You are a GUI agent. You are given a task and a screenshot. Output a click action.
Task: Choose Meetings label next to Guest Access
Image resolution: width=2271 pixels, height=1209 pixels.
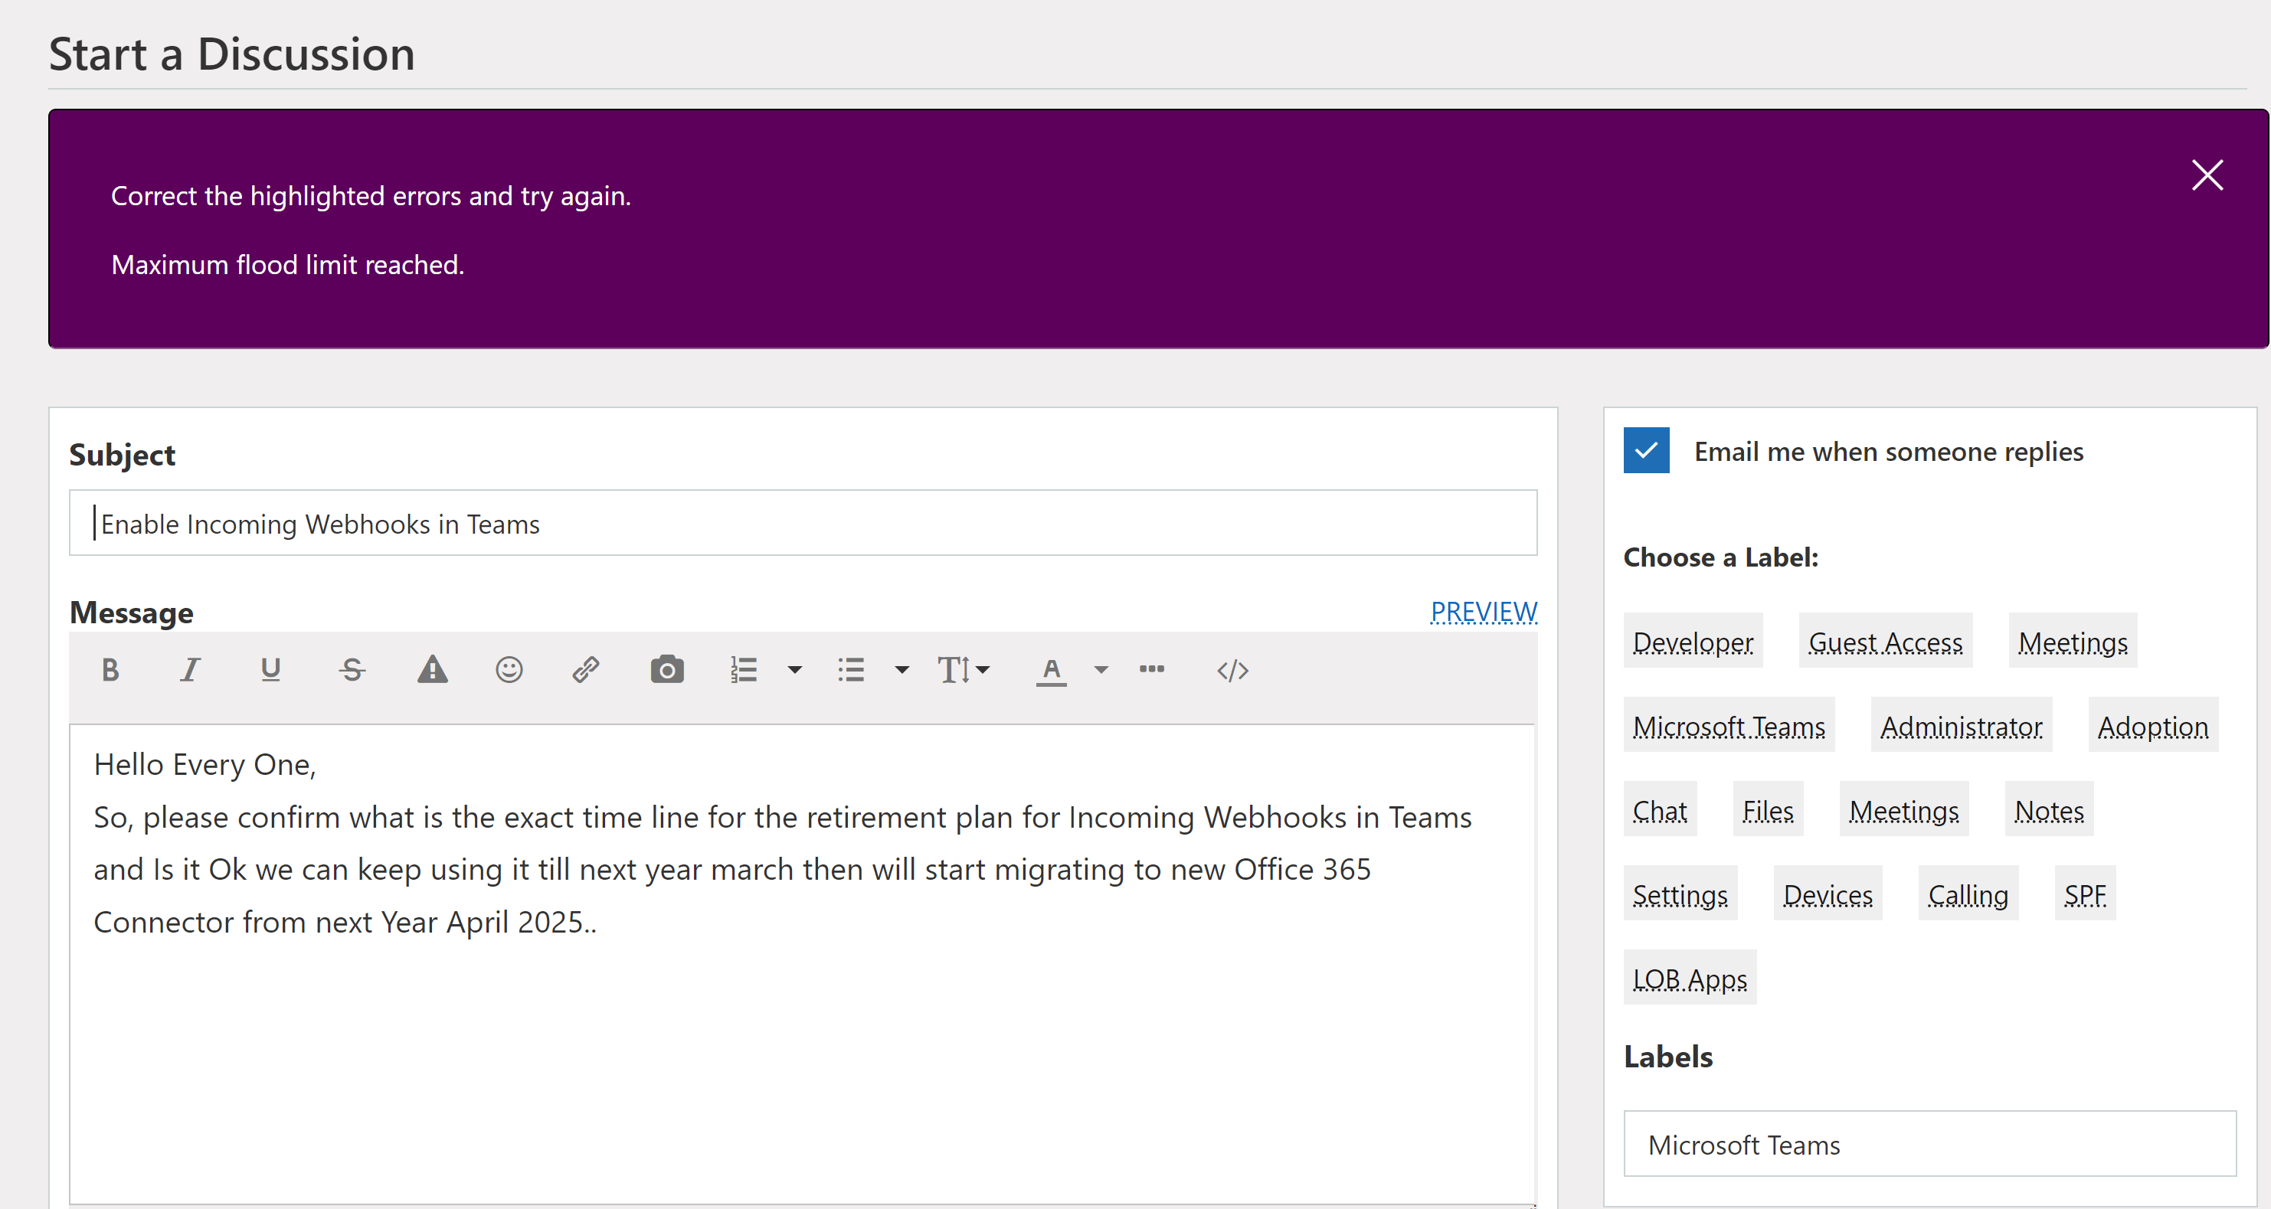(x=2073, y=641)
